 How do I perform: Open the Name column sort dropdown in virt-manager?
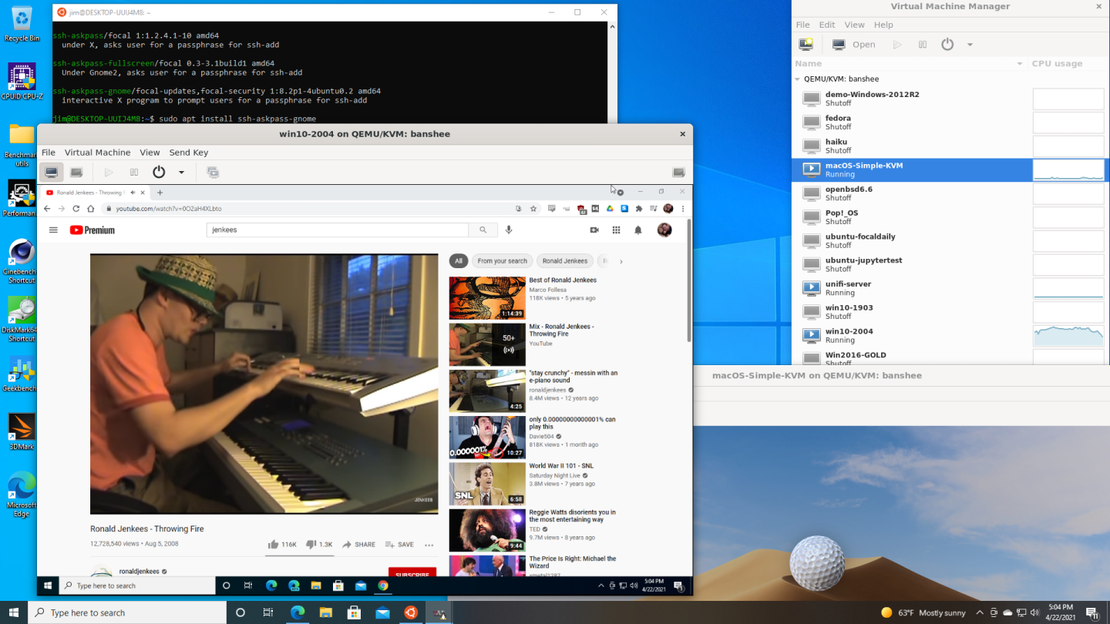point(1020,63)
